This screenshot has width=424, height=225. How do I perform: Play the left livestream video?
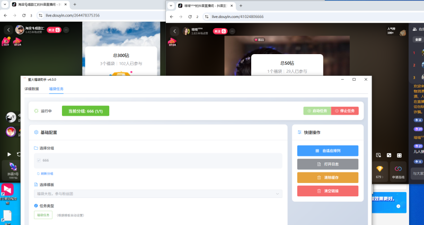click(x=9, y=154)
